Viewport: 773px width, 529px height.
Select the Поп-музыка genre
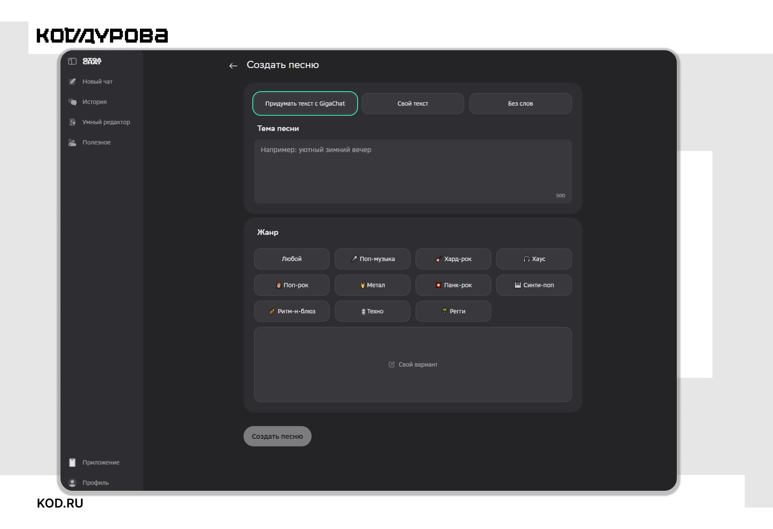pos(372,259)
